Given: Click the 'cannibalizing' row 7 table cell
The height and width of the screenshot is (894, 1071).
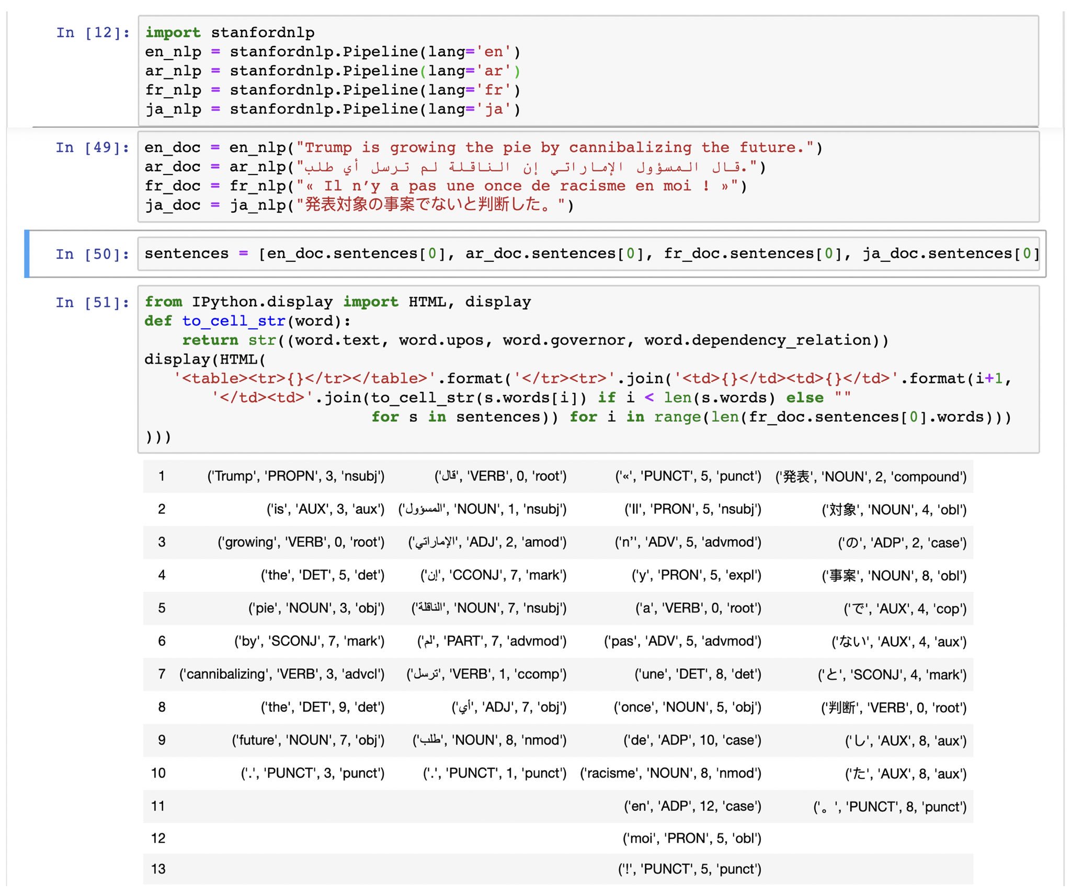Looking at the screenshot, I should [282, 674].
